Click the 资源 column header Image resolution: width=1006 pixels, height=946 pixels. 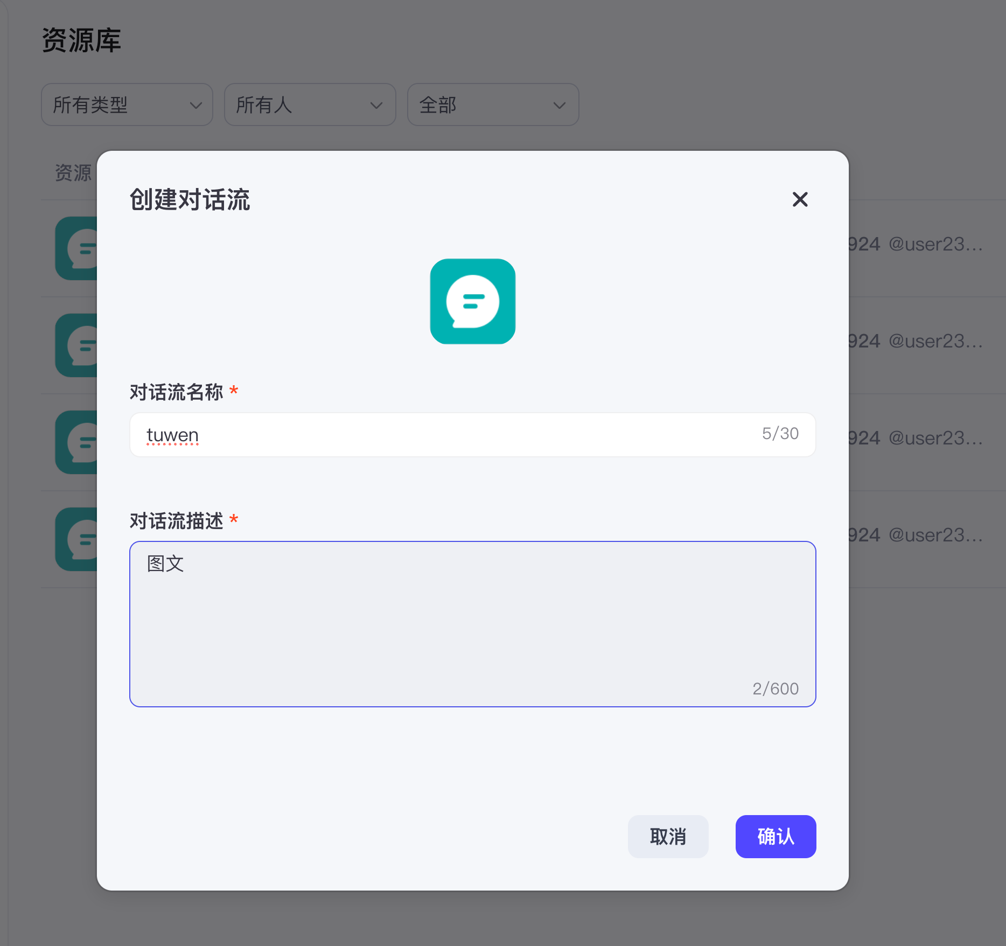click(73, 173)
